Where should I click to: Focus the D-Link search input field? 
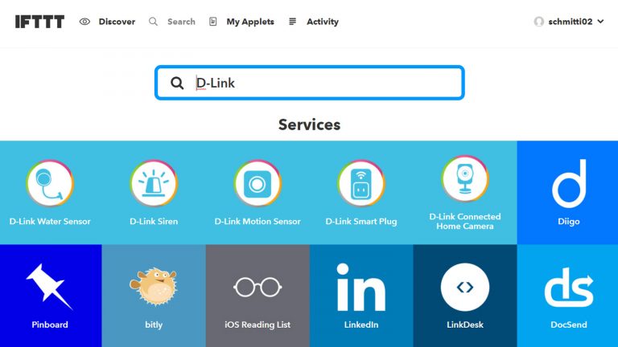(309, 83)
